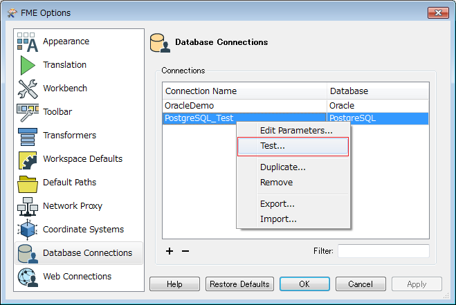Select the Database Connections sidebar label
Screen dimensions: 456x305
coord(88,253)
